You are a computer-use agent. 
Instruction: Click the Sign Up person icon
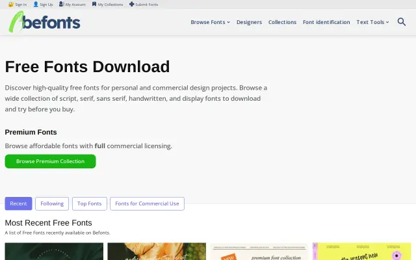pos(36,5)
